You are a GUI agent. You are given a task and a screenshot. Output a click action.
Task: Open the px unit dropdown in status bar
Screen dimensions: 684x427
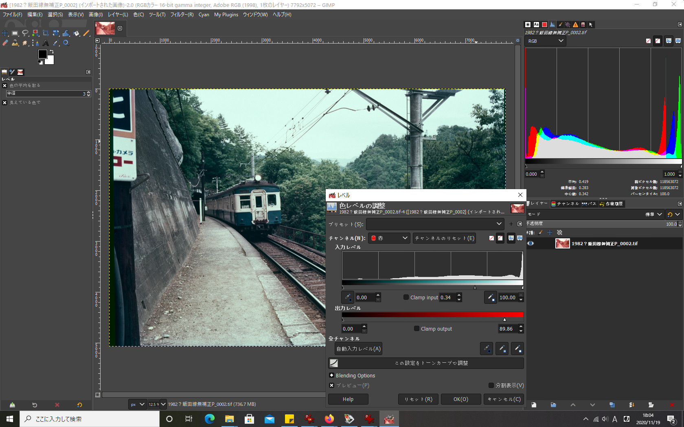(x=137, y=404)
